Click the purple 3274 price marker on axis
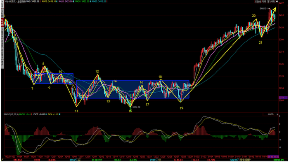289x163 pixels. coord(283,98)
